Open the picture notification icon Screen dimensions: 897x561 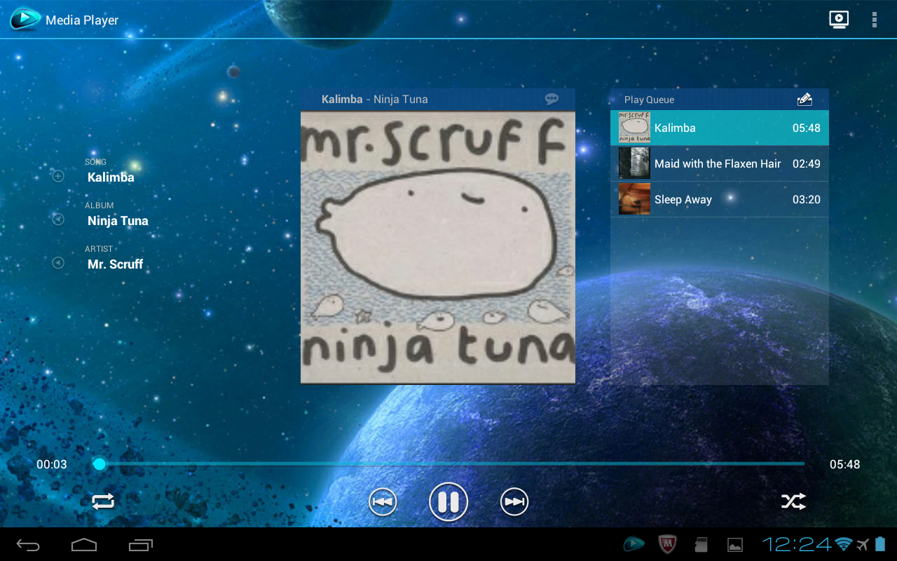pos(735,544)
